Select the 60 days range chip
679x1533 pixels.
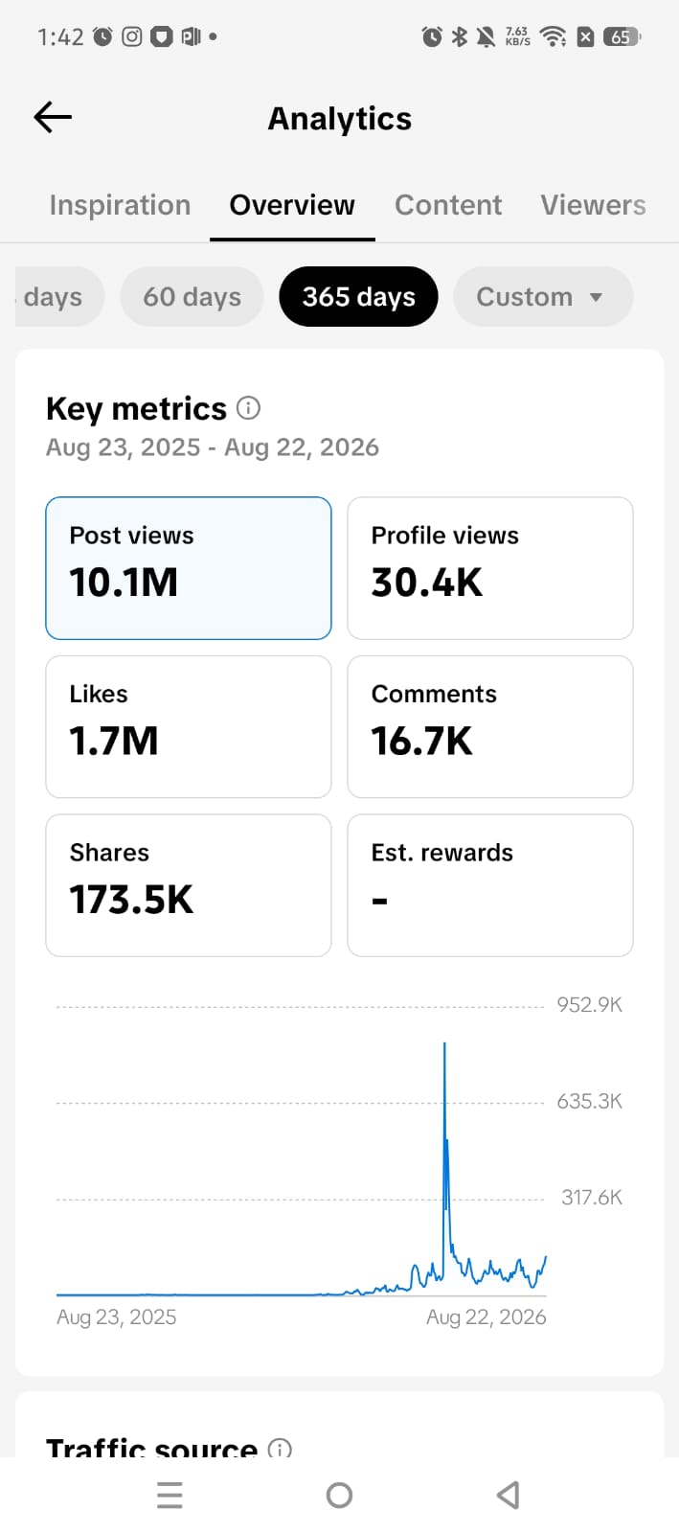[x=192, y=297]
